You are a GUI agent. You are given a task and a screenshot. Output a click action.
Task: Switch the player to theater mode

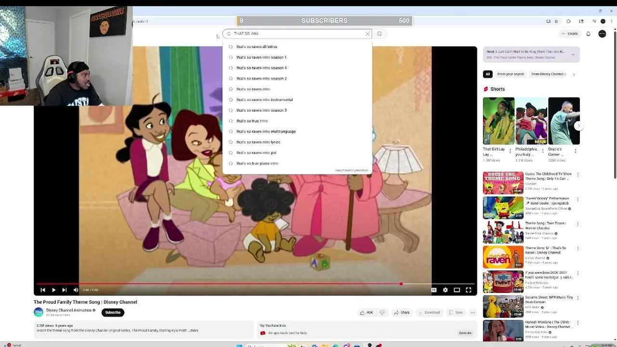tap(457, 290)
